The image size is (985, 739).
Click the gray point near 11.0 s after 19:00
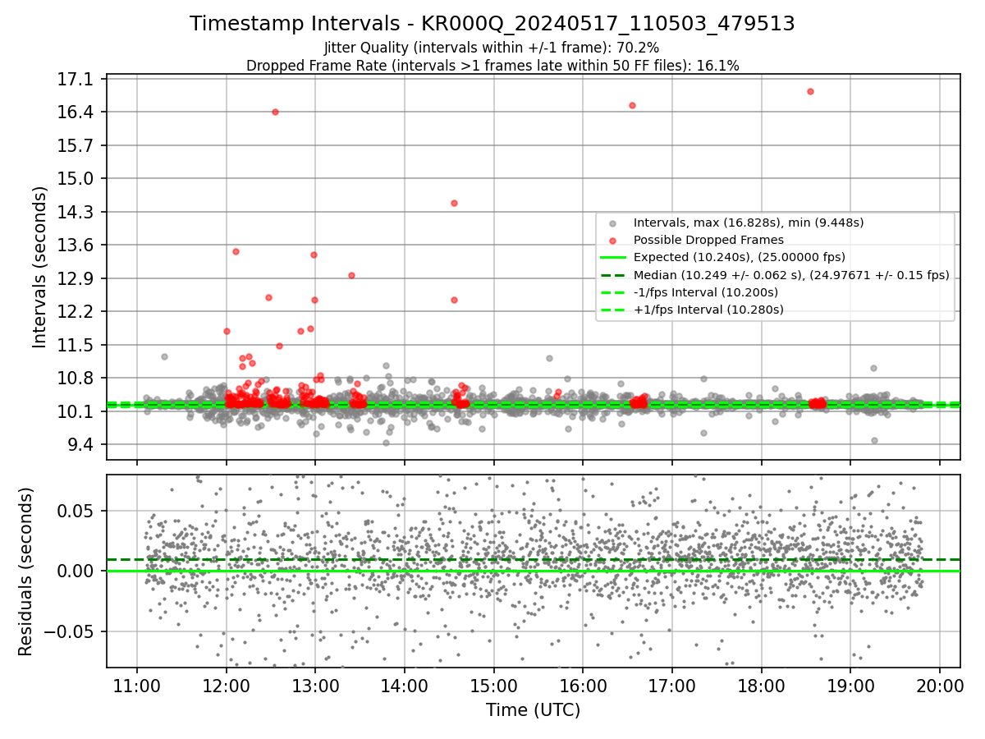[873, 368]
